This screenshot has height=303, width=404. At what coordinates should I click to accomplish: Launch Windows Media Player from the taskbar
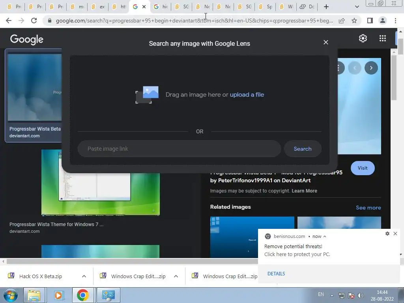coord(58,295)
